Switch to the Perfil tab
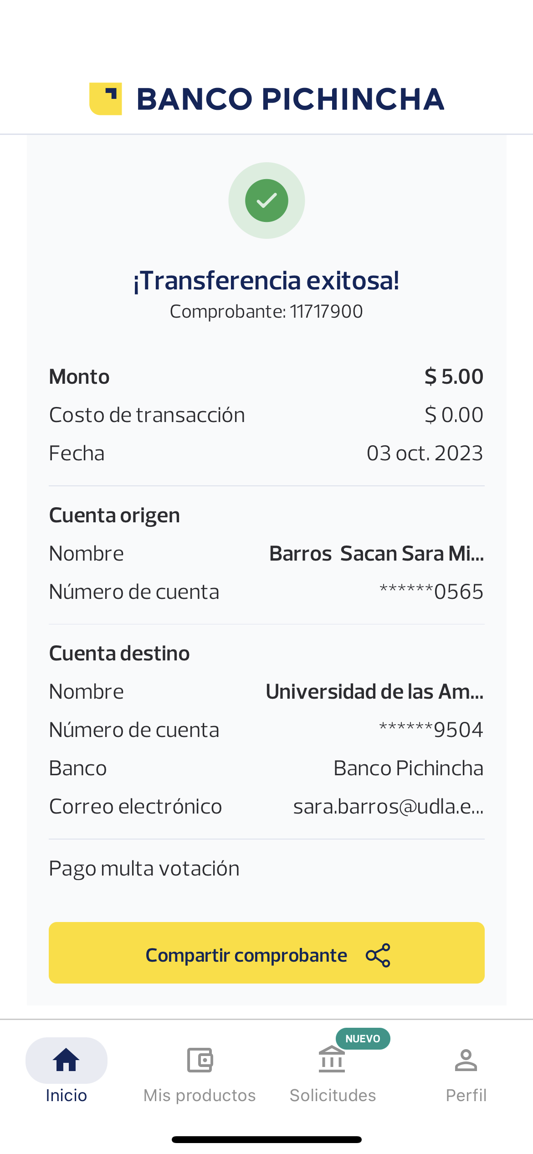 point(466,1095)
